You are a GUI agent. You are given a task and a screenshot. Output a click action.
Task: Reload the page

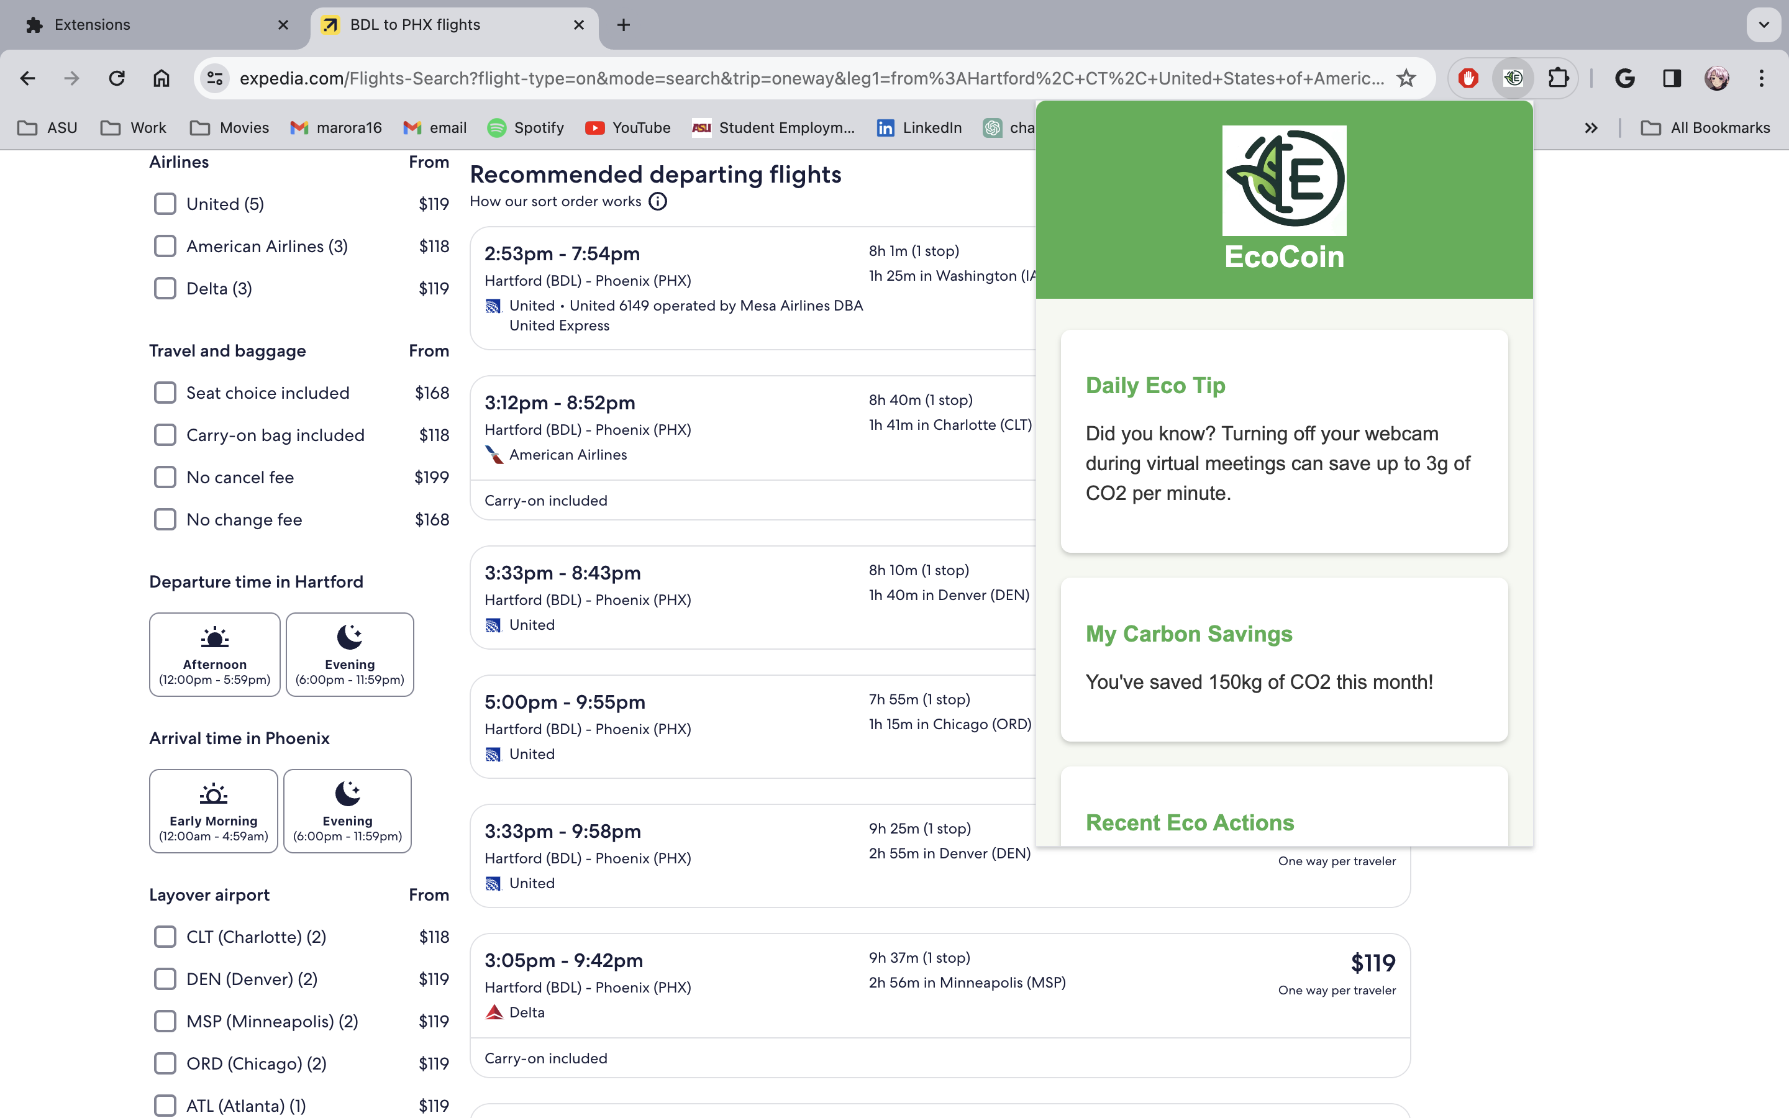click(116, 78)
